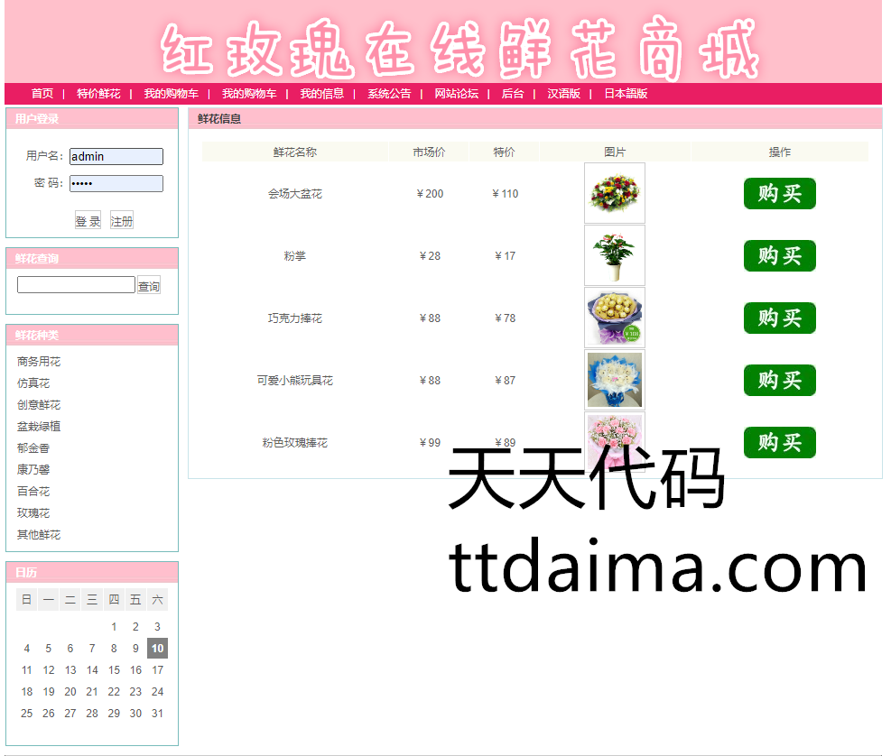Click the flower search text box

click(76, 285)
